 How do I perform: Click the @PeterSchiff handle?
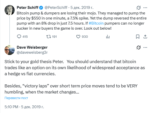coord(56,8)
